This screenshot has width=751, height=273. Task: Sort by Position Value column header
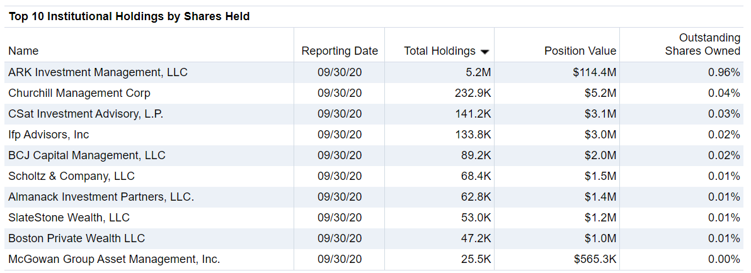click(580, 51)
